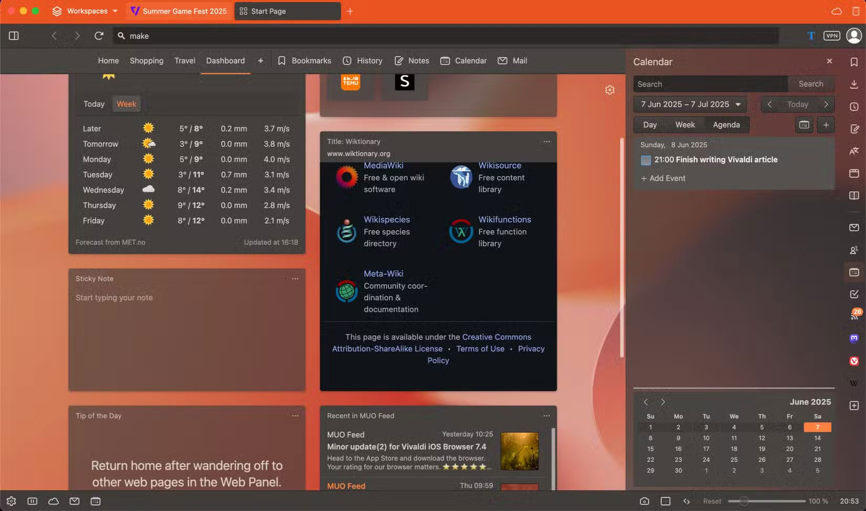Open a new tab with plus button

350,11
